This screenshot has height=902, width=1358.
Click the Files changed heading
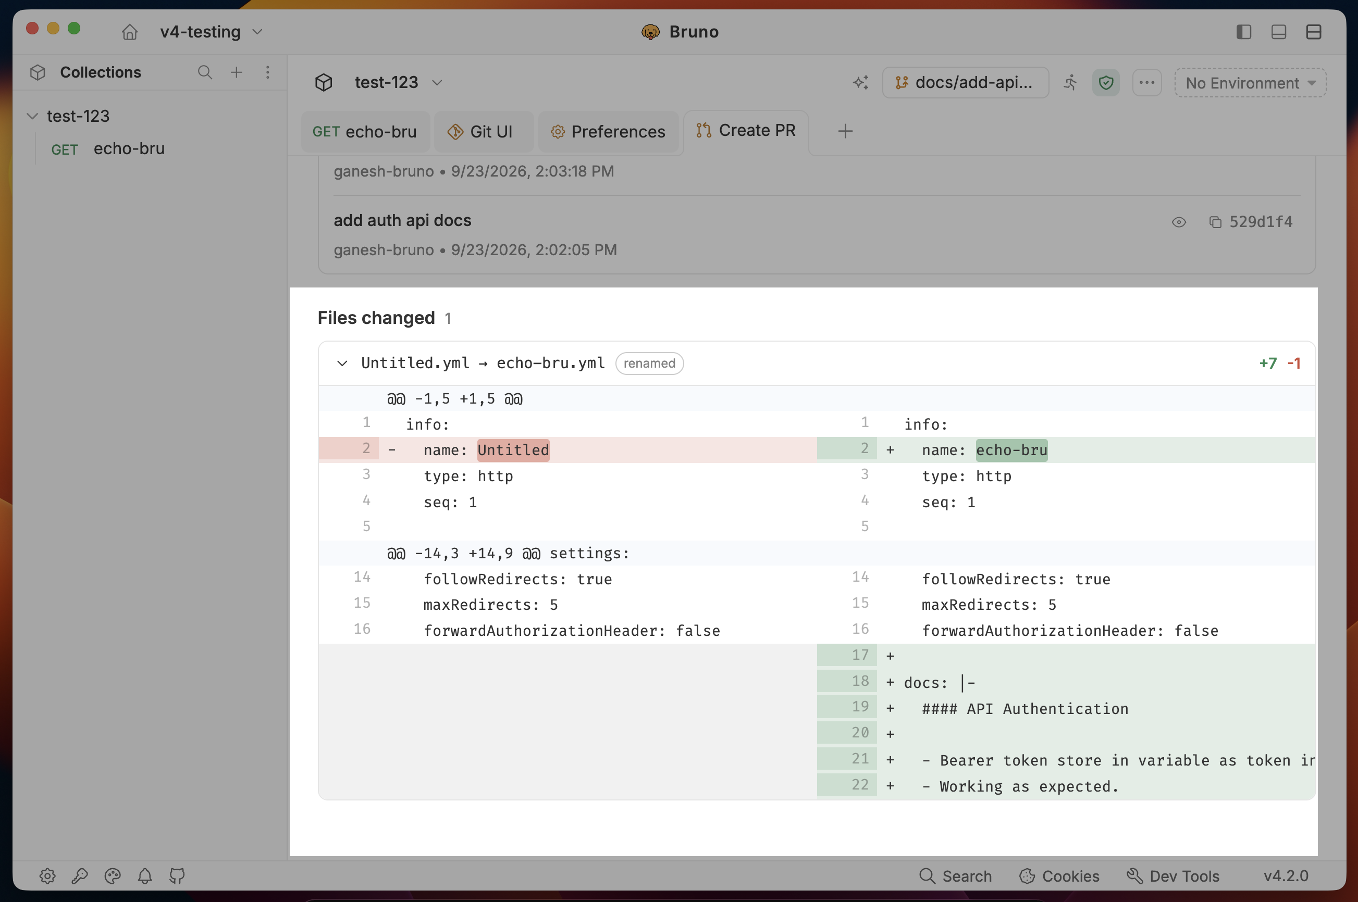[376, 318]
